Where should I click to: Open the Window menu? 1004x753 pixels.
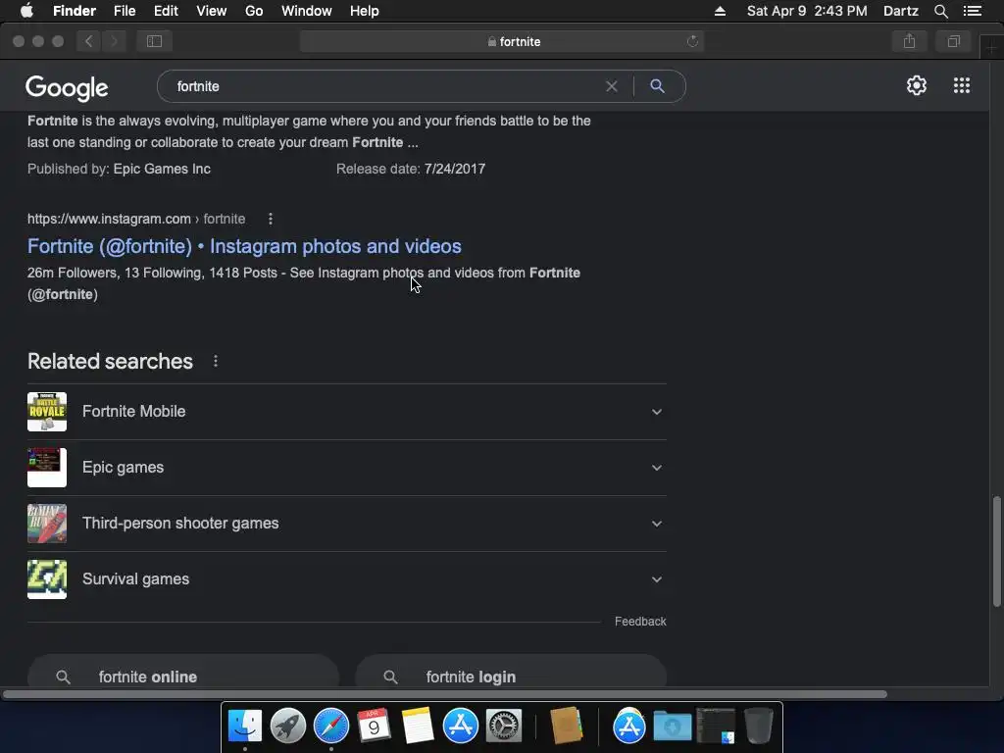coord(307,11)
